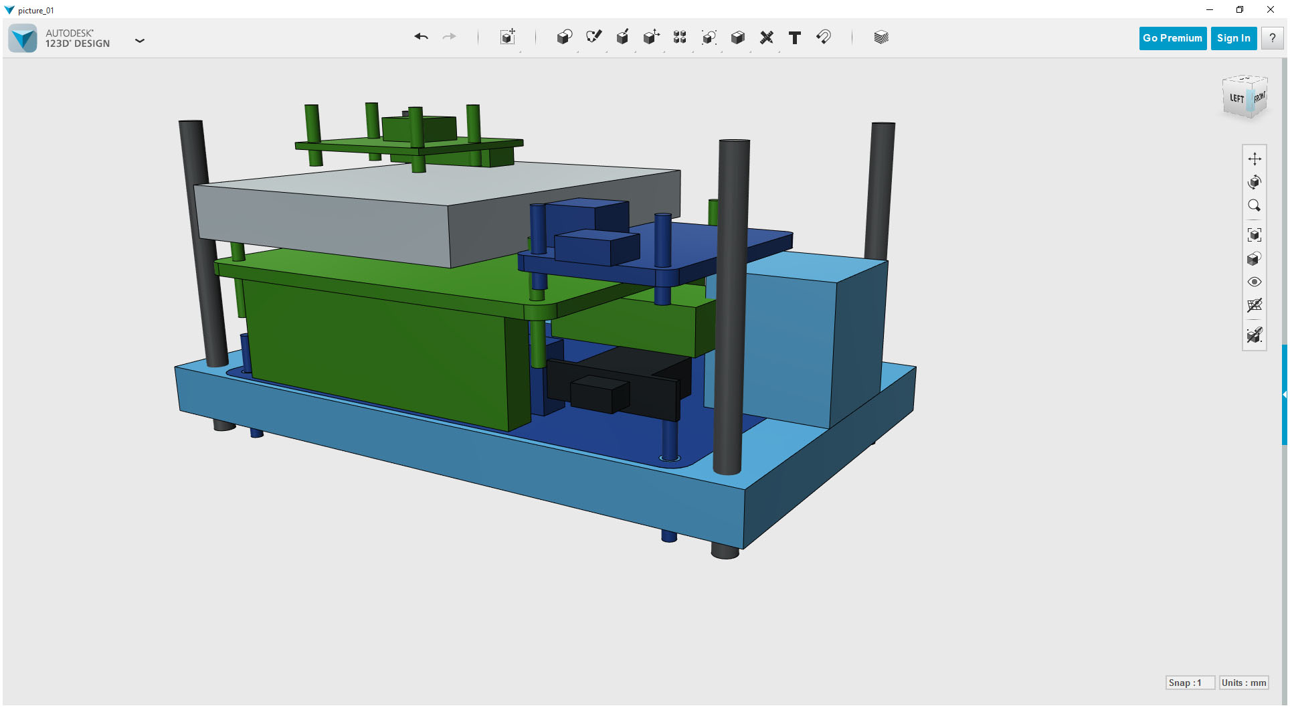Screen dimensions: 1290x708
Task: Select the Orbit navigation icon
Action: click(1255, 181)
